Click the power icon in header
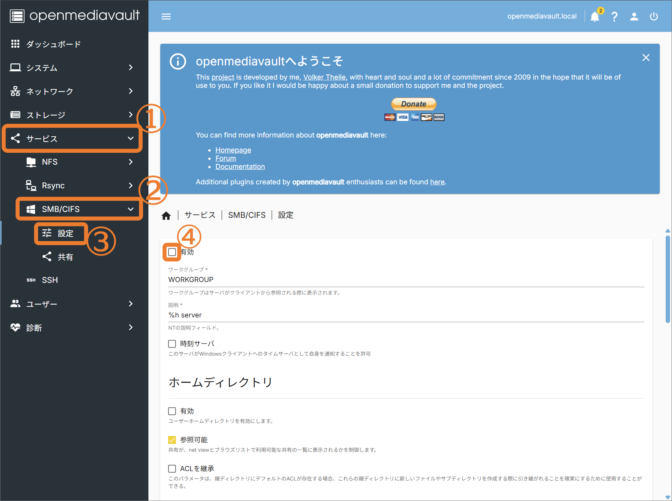 point(654,17)
